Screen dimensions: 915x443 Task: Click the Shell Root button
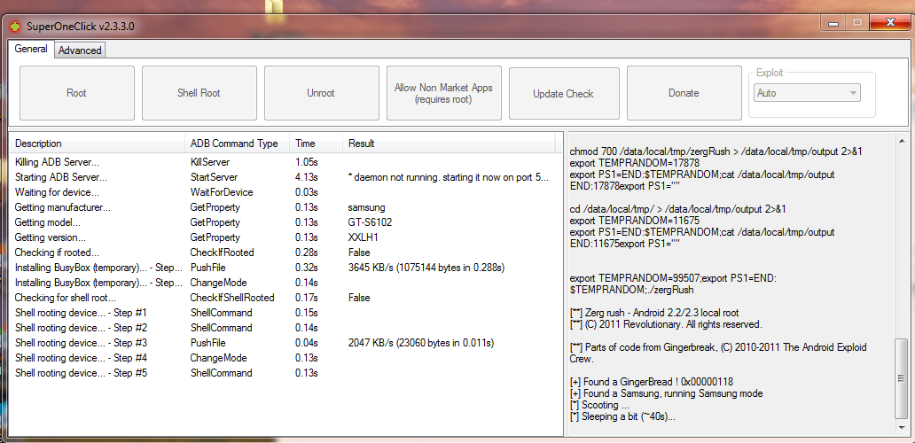[x=199, y=93]
